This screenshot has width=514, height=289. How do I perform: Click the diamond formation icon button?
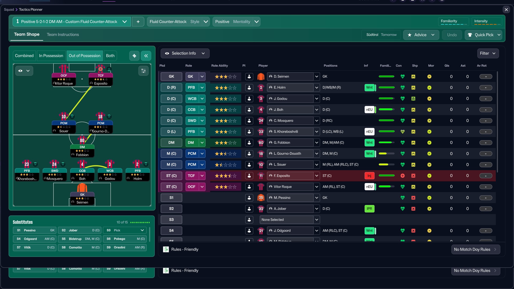134,56
